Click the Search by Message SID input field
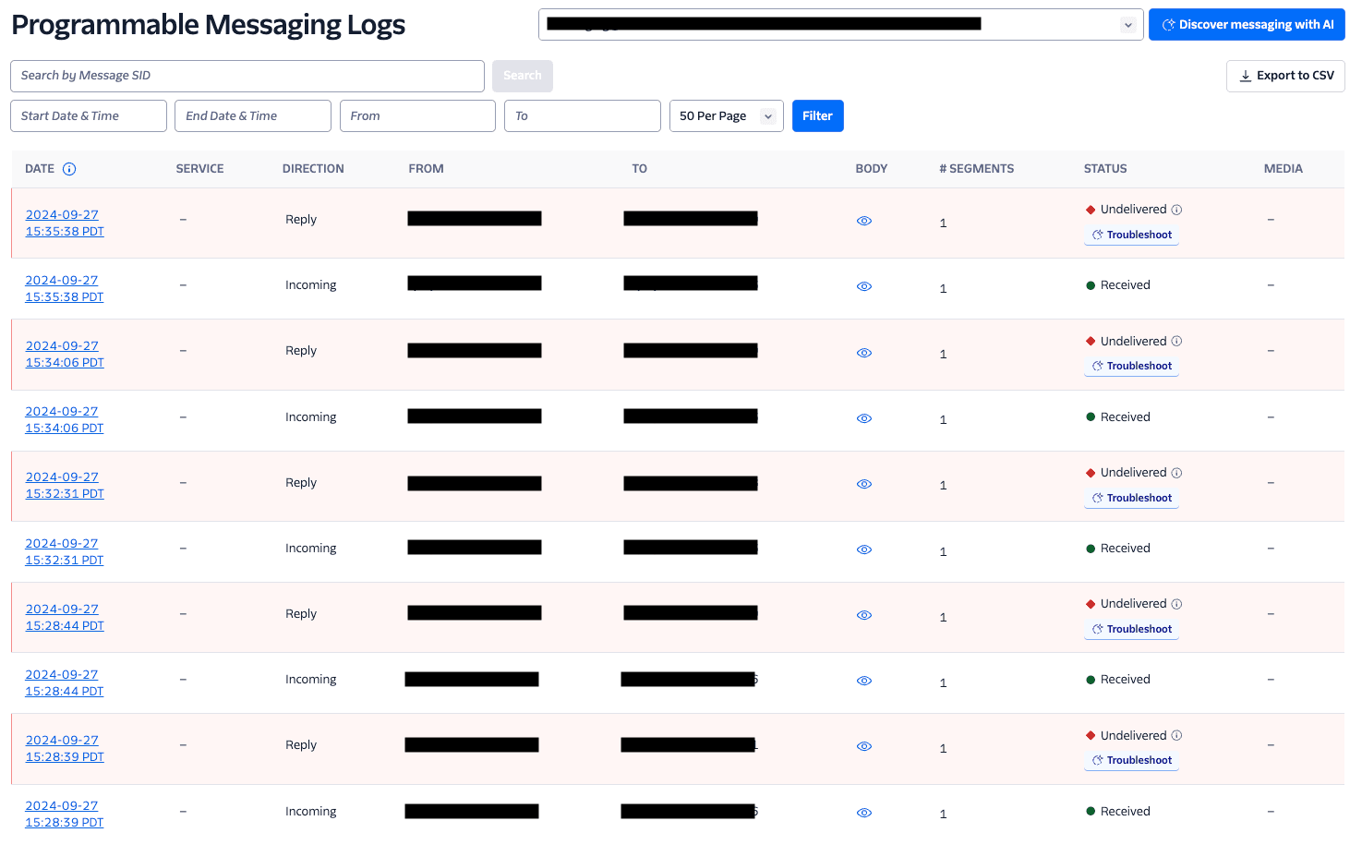The width and height of the screenshot is (1362, 845). 247,76
